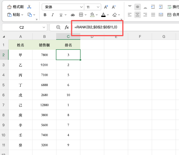Align text right
This screenshot has width=179, height=155.
pos(145,15)
